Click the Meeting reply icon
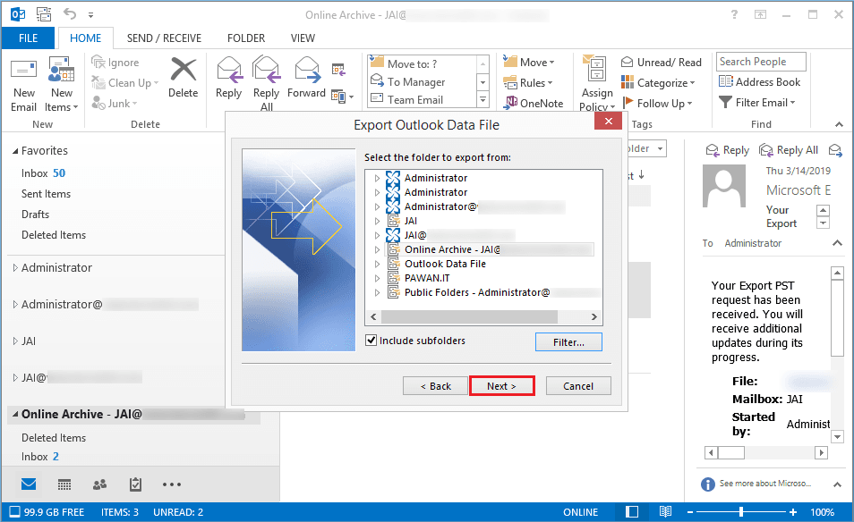854x522 pixels. (338, 69)
